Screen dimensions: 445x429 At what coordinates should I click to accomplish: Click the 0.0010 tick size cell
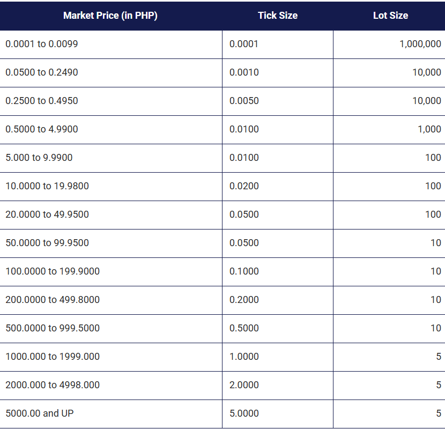tap(244, 72)
